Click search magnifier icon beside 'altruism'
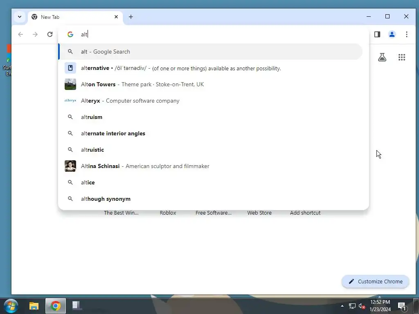419x314 pixels. (70, 117)
